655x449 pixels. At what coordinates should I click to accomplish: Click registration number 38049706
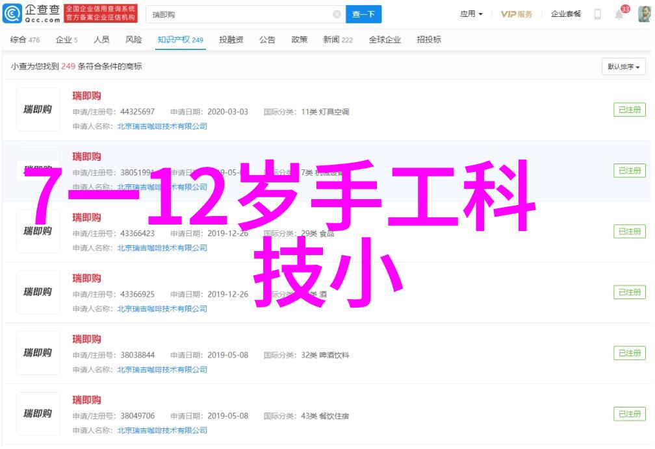point(138,417)
